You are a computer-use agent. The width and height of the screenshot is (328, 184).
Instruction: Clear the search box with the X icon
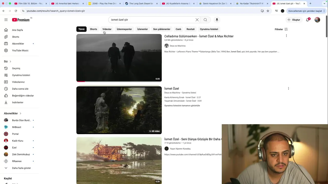[197, 20]
